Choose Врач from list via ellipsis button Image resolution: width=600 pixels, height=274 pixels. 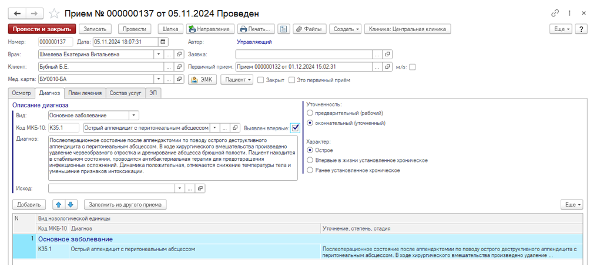coord(169,55)
